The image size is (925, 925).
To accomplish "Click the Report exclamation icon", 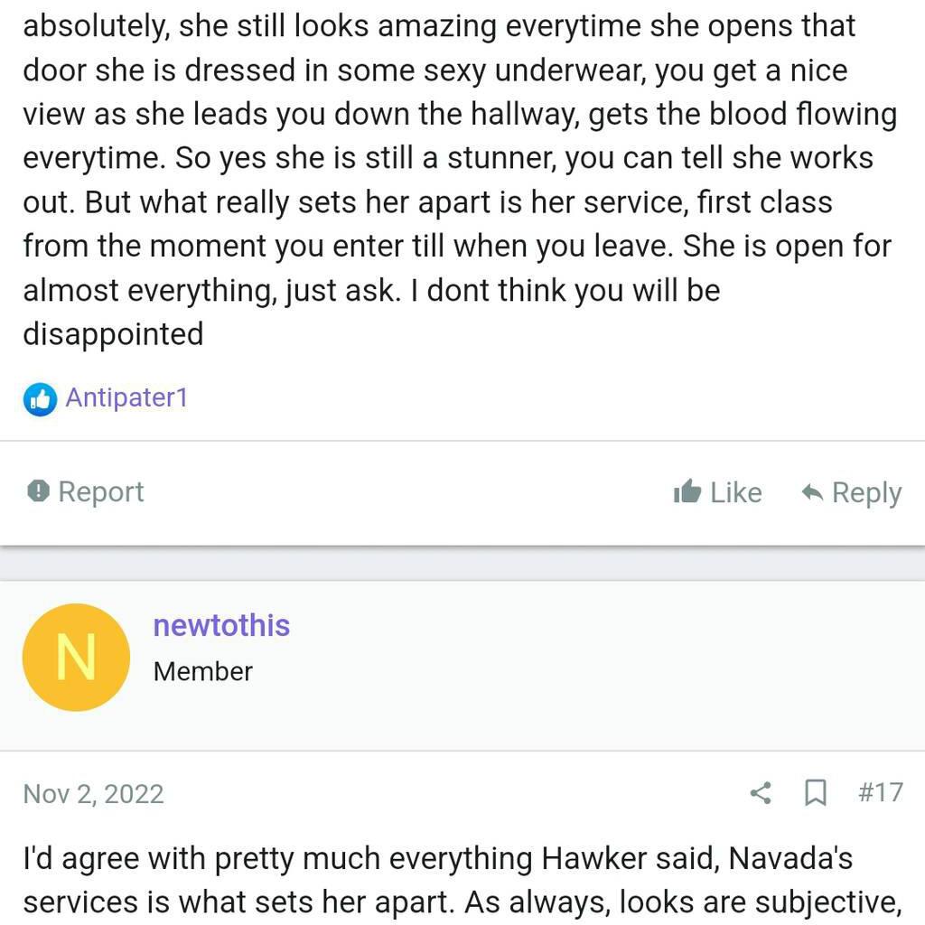I will tap(38, 491).
